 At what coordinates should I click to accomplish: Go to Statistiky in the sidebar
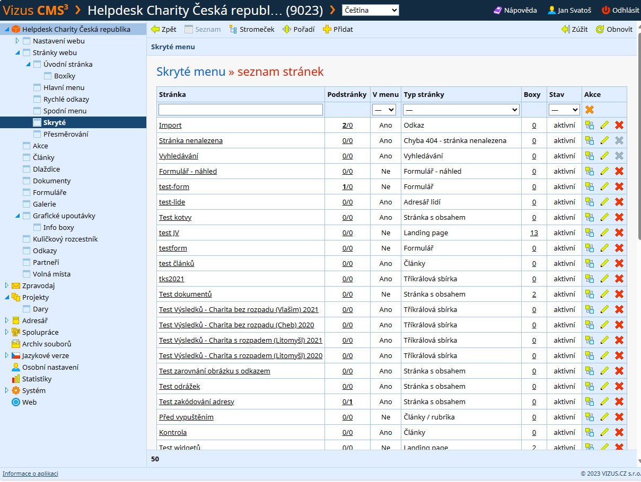[37, 379]
